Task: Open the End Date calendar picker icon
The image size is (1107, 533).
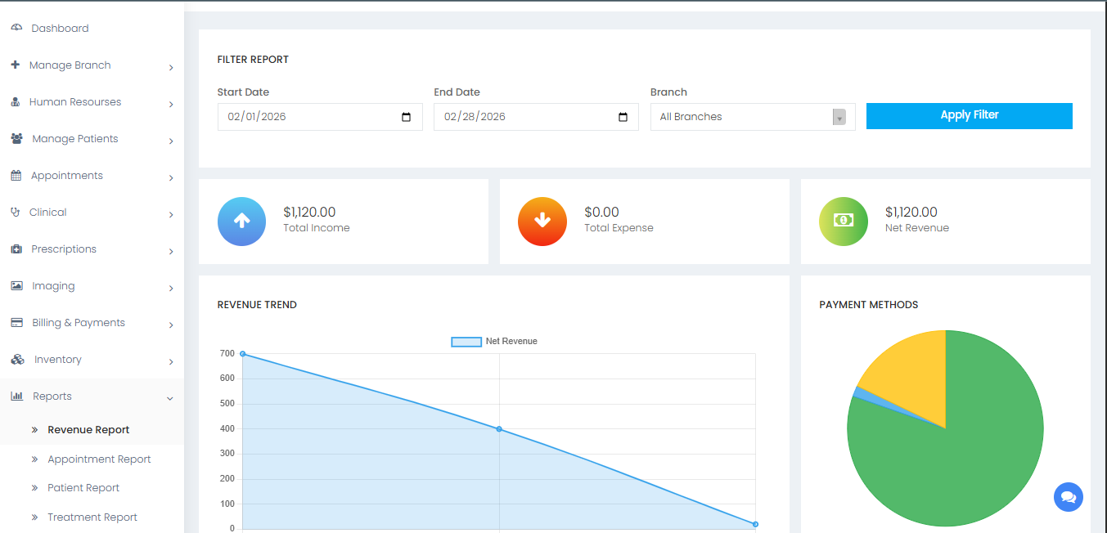Action: tap(623, 117)
